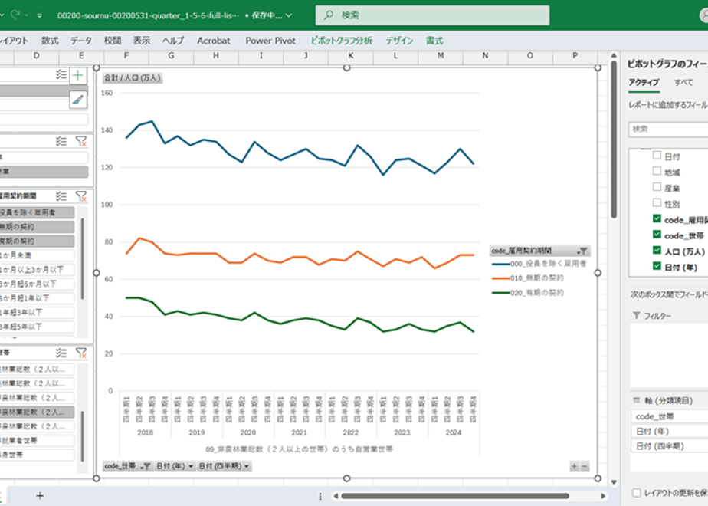Toggle multi-select on 雇用契約期間 slicer
This screenshot has height=506, width=708.
click(61, 196)
